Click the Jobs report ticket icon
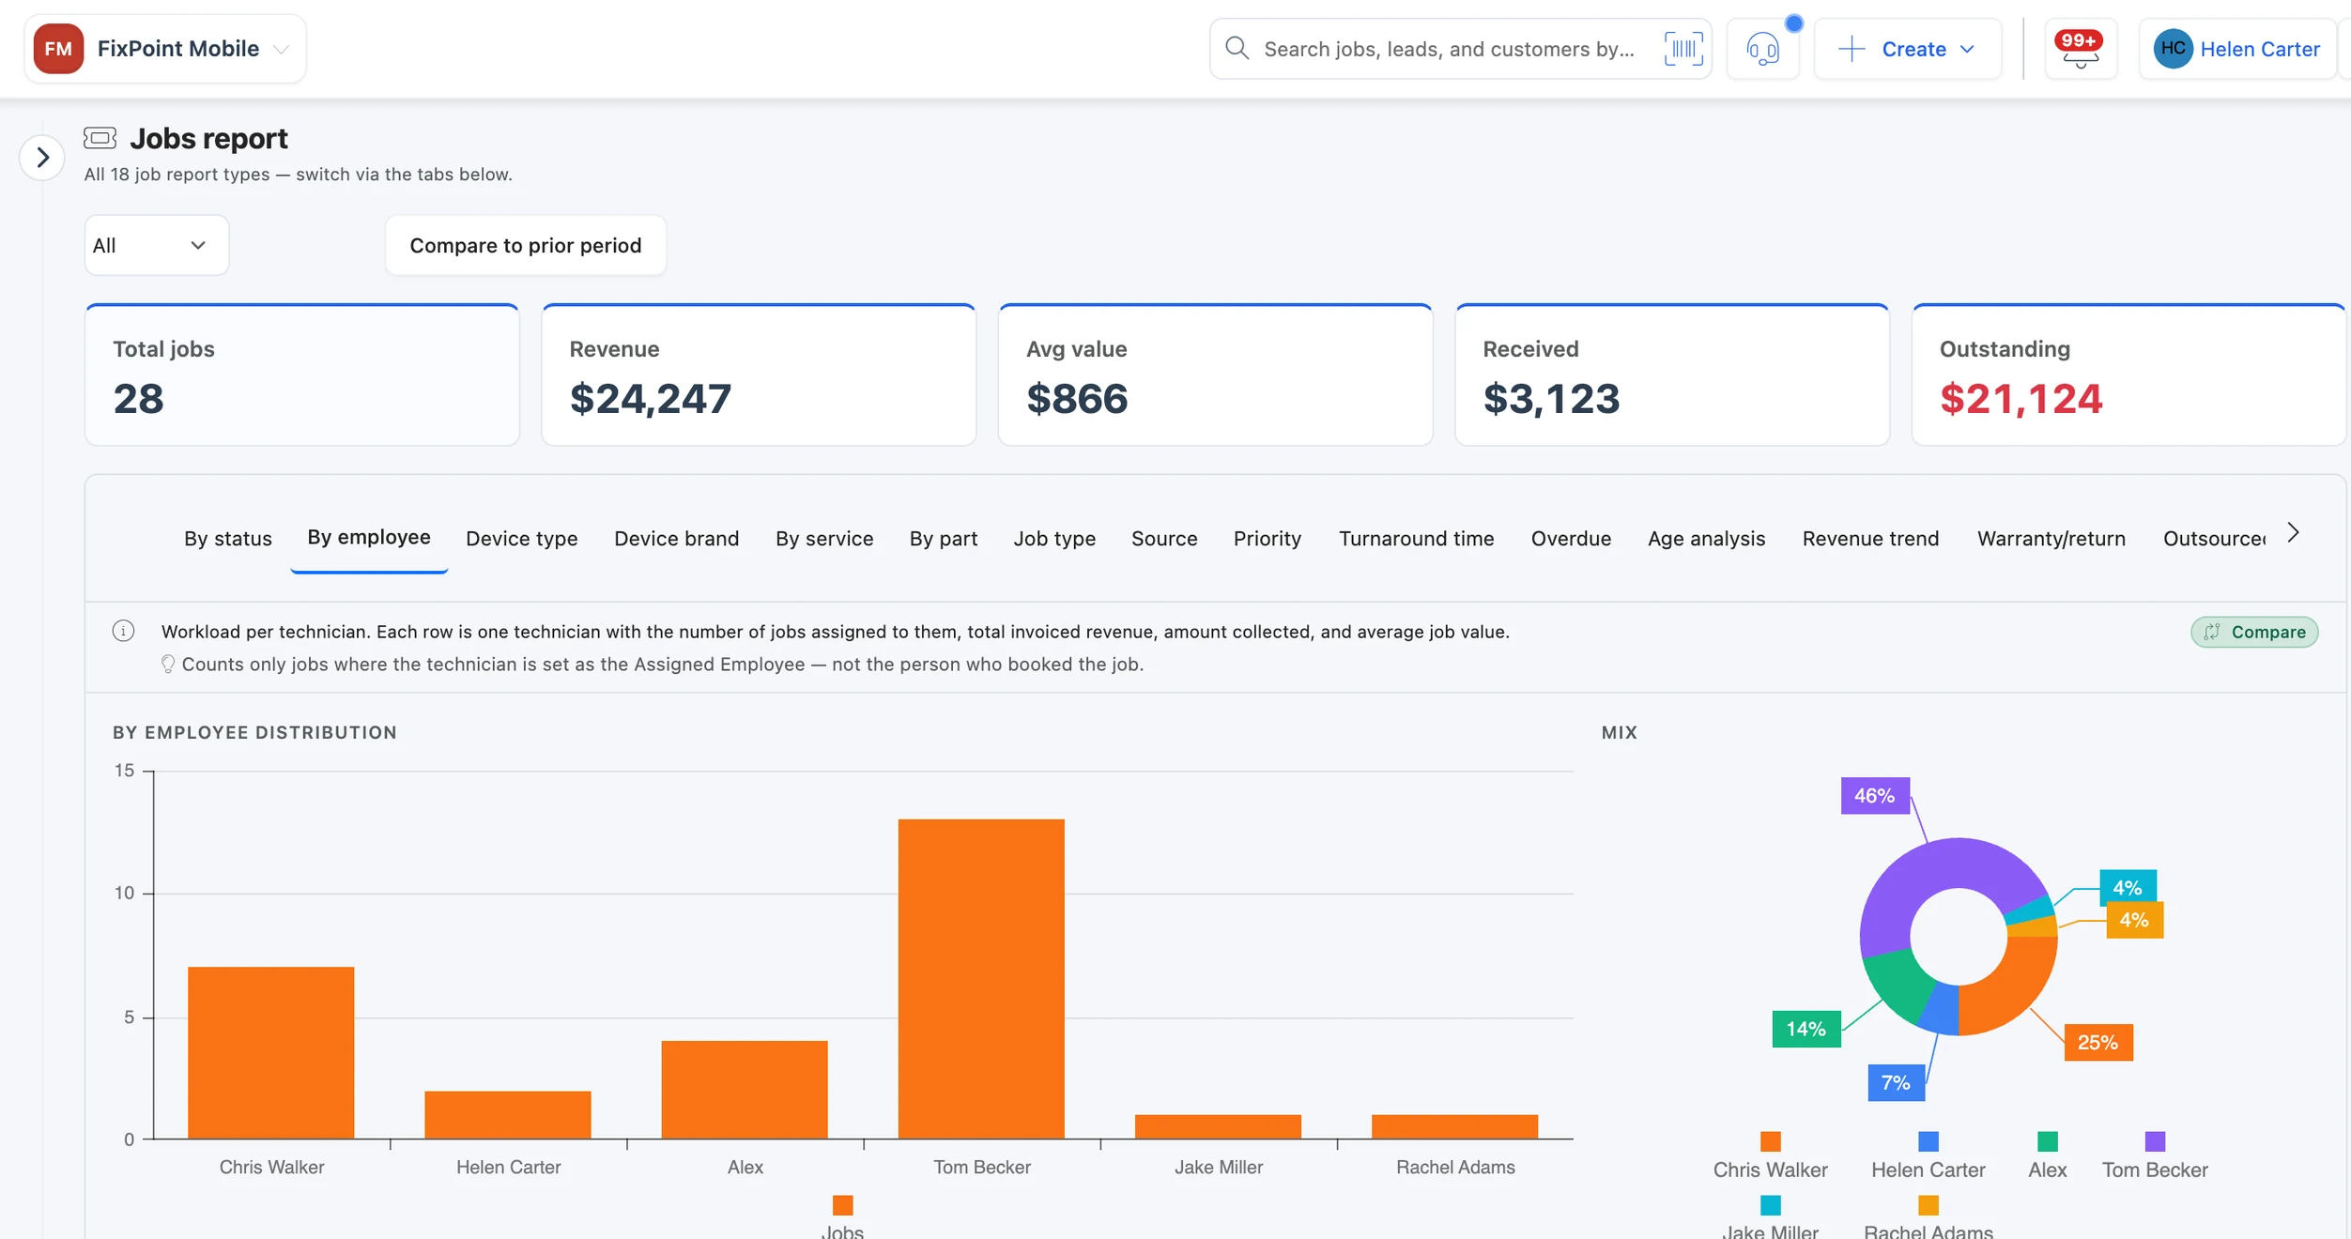 click(x=100, y=138)
